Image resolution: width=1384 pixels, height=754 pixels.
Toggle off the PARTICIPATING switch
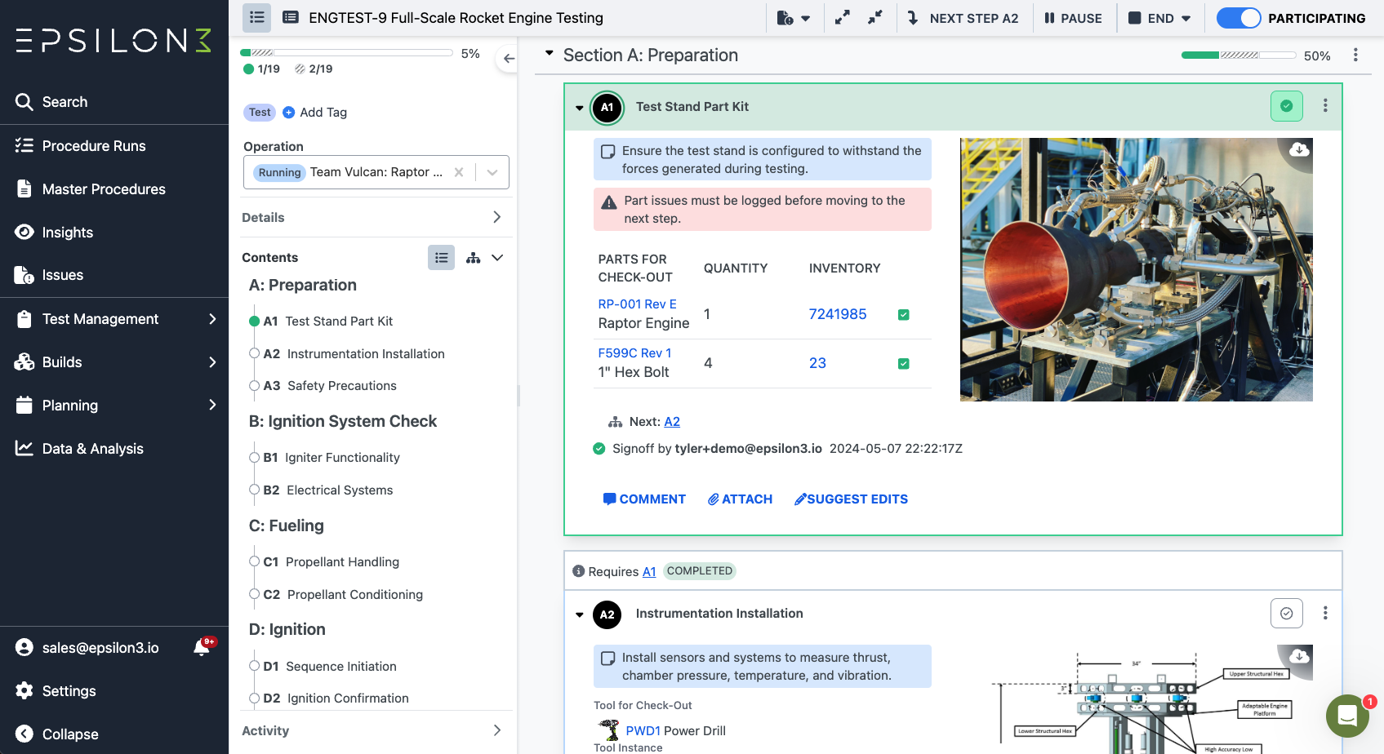[x=1239, y=17]
